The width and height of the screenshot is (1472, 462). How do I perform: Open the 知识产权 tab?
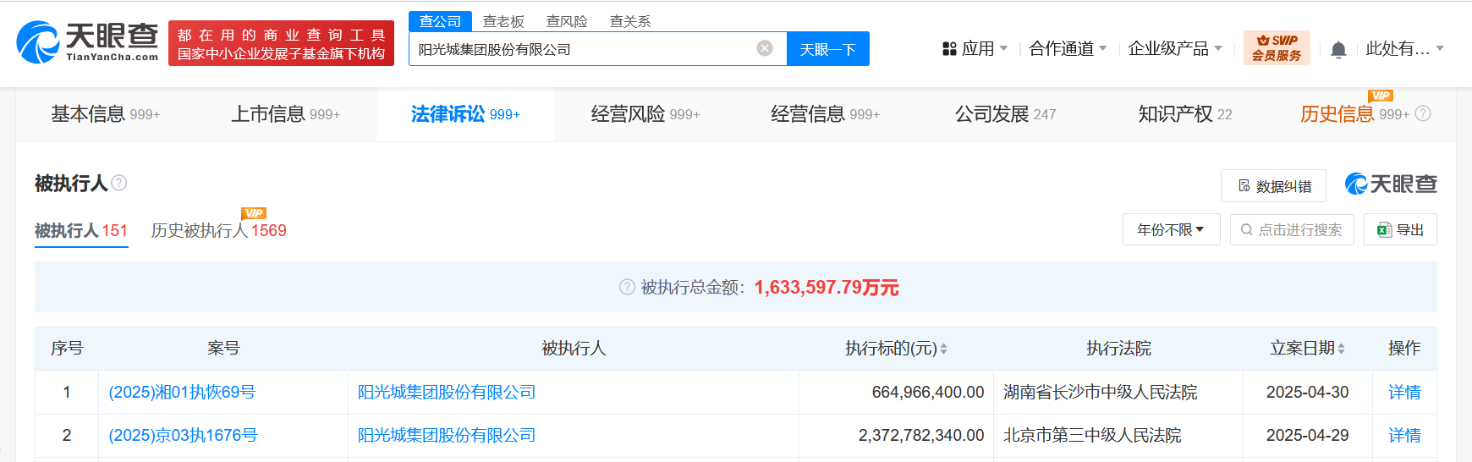click(1185, 114)
